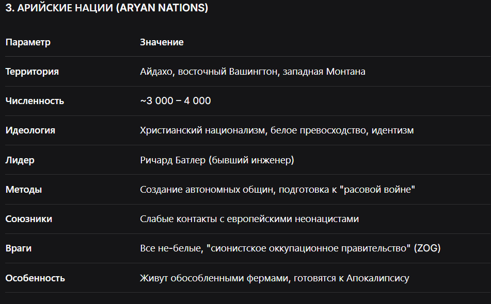Select the "Методы" row label
This screenshot has height=304, width=491.
pyautogui.click(x=23, y=189)
